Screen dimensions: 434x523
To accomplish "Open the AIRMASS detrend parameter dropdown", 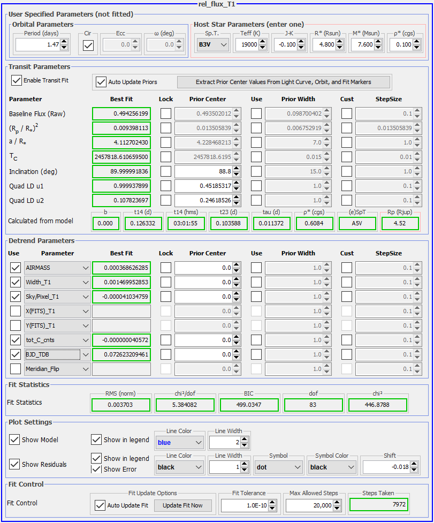I will (58, 268).
